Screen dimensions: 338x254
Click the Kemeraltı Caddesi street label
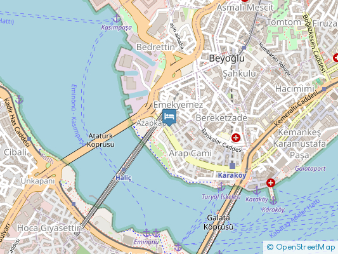pos(297,109)
